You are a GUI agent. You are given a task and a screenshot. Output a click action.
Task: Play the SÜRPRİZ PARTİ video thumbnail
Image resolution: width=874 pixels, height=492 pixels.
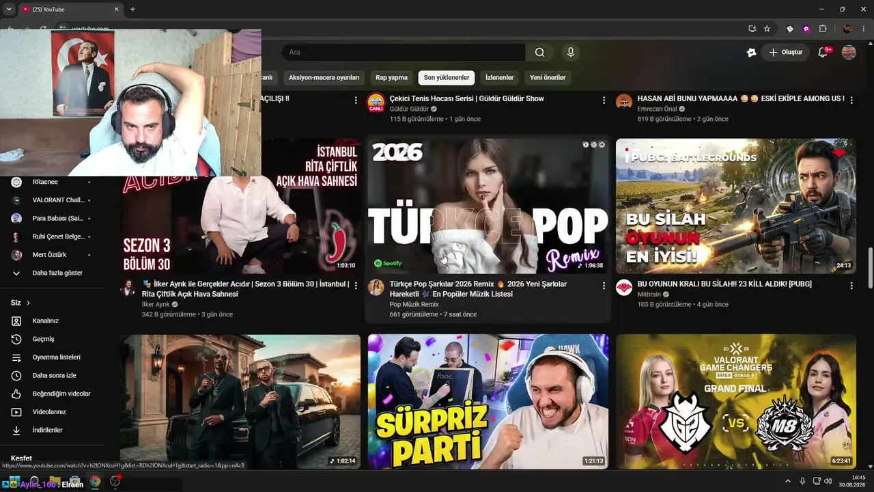click(x=488, y=401)
